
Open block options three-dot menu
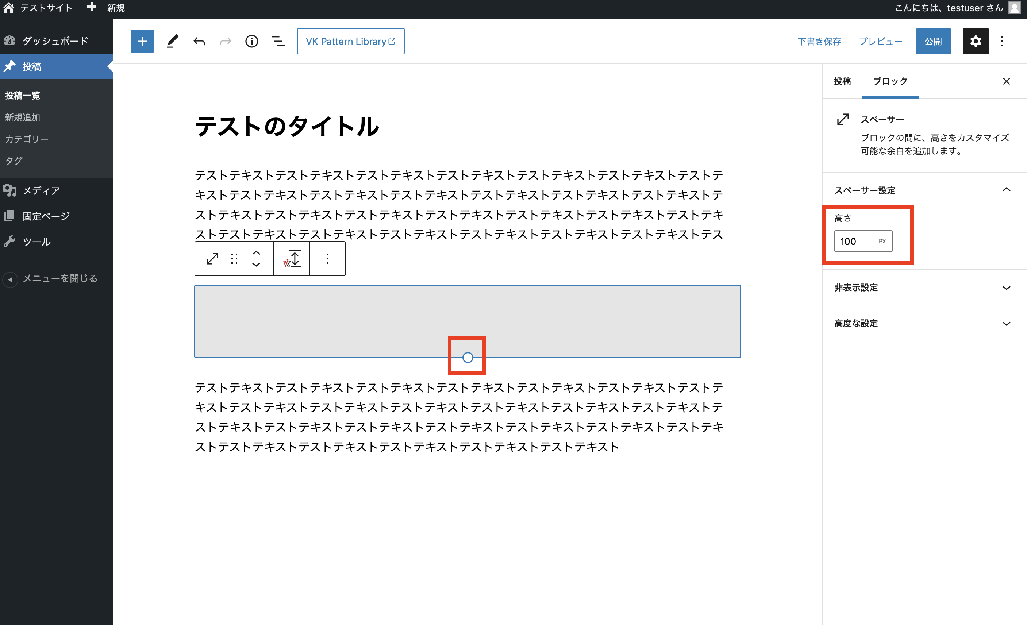328,259
